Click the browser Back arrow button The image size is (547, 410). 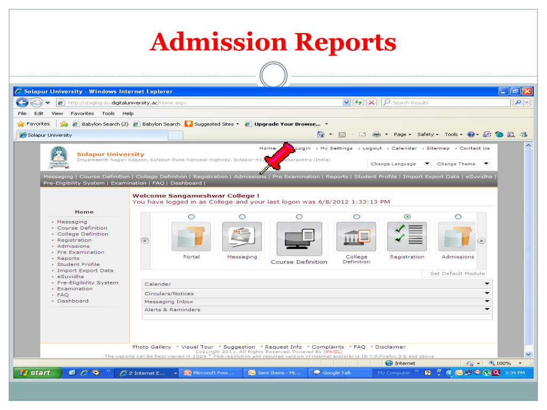(22, 102)
